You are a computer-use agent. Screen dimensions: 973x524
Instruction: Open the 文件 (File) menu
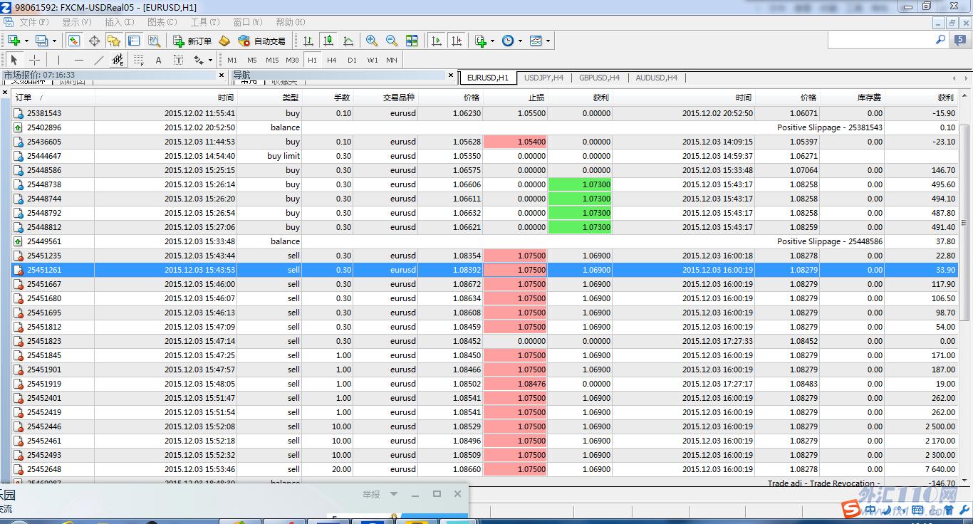33,23
